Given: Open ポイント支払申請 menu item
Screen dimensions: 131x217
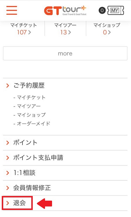Looking at the screenshot, I should point(65,158).
